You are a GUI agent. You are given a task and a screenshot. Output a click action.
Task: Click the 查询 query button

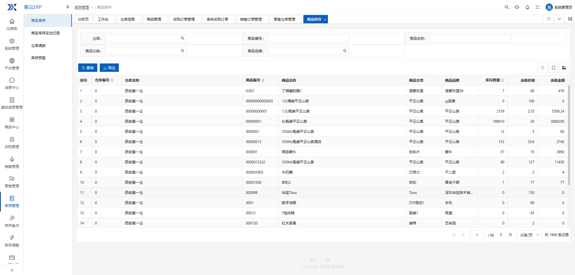tap(88, 68)
